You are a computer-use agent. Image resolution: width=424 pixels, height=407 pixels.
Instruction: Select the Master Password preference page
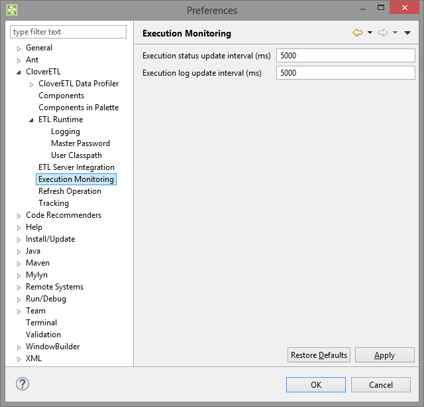[80, 143]
